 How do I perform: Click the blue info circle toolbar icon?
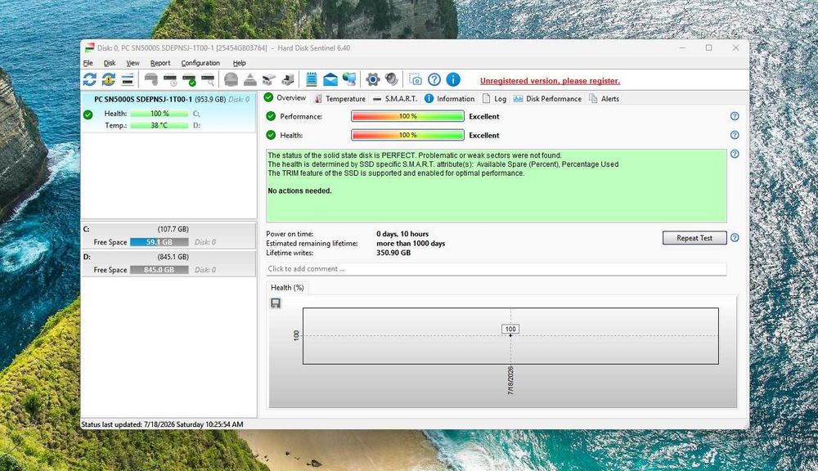(x=453, y=79)
